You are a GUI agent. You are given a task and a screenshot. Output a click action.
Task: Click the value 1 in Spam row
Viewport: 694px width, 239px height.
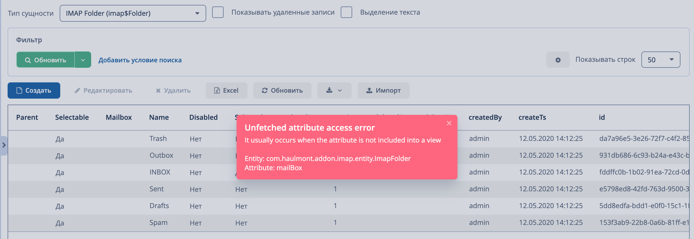[x=335, y=222]
